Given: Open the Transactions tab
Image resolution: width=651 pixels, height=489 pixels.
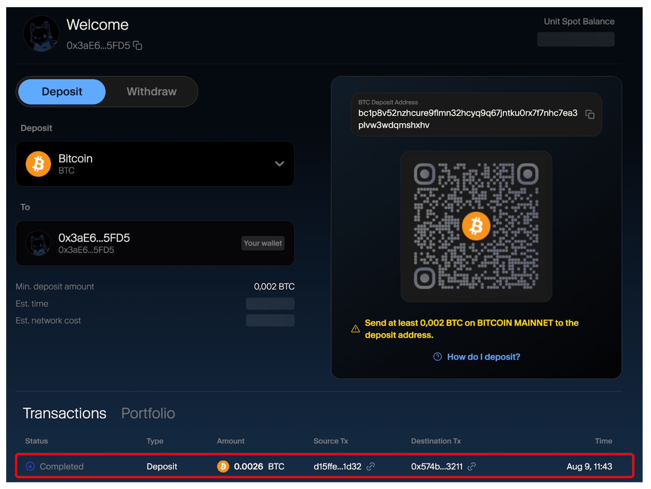Looking at the screenshot, I should coord(64,413).
